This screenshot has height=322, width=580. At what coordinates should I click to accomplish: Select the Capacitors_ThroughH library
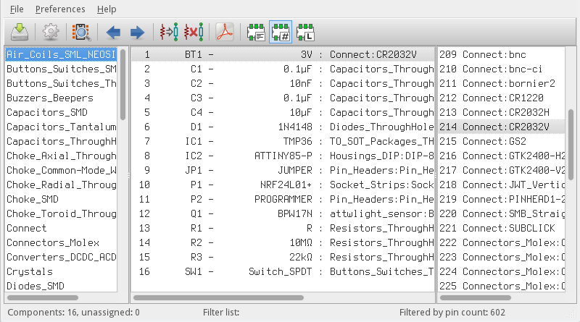pyautogui.click(x=61, y=141)
